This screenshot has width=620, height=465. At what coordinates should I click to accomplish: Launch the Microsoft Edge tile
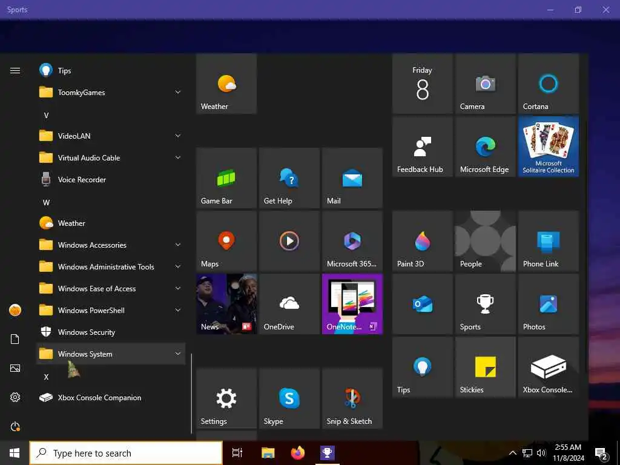click(485, 147)
